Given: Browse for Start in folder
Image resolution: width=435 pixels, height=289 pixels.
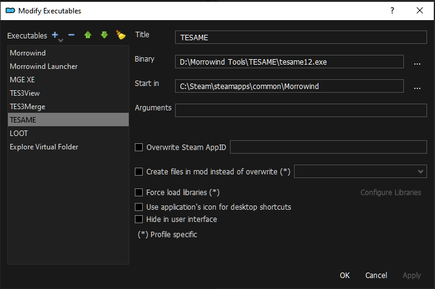Looking at the screenshot, I should [417, 87].
